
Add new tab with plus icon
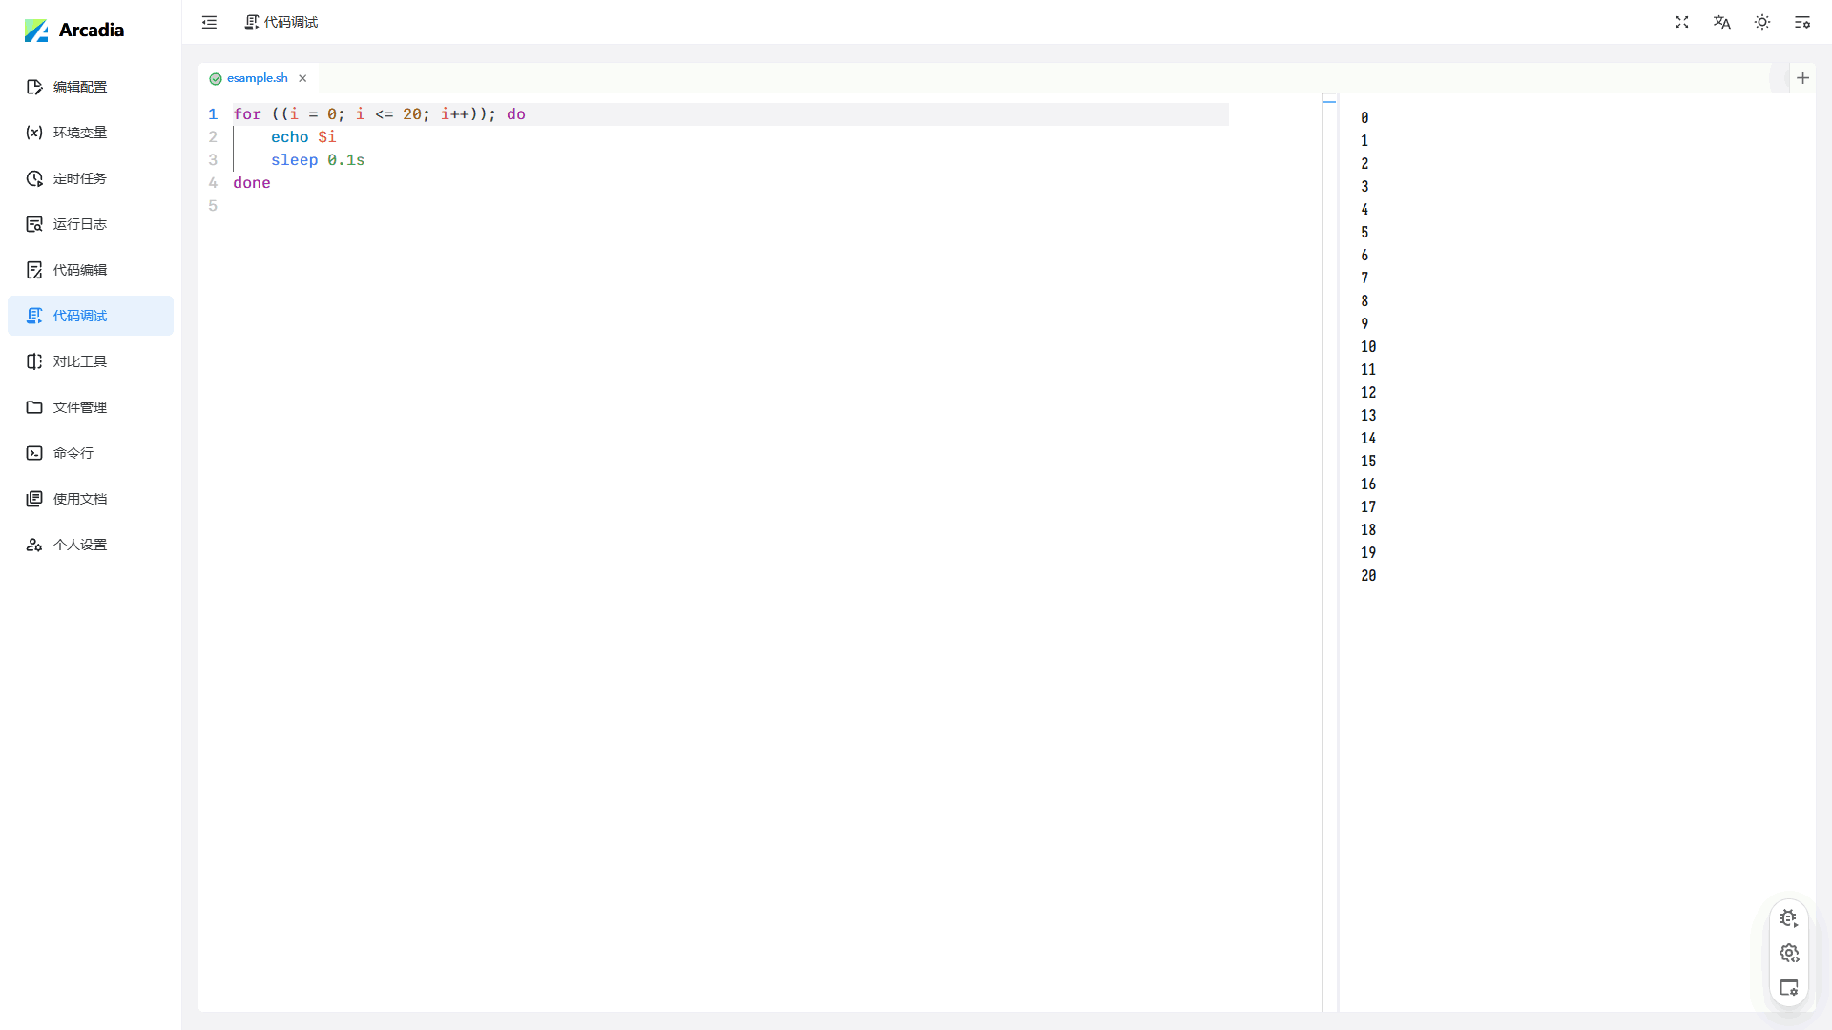click(x=1802, y=78)
